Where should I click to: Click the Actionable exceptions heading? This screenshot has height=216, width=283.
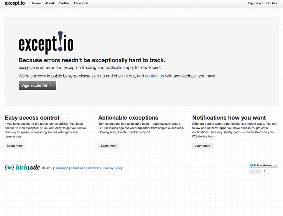128,118
